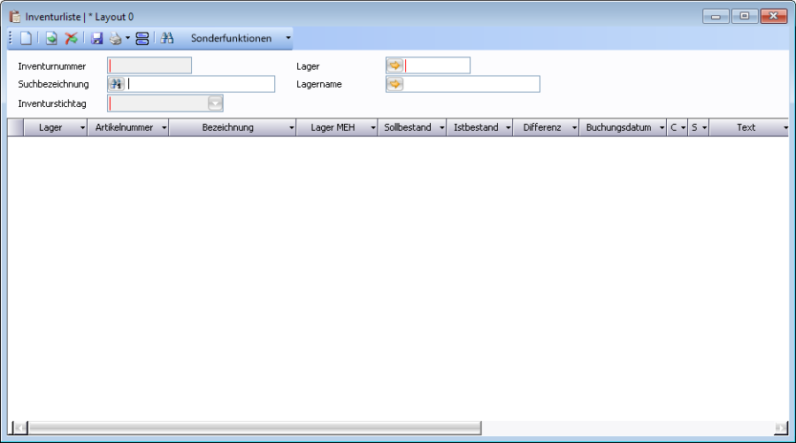Image resolution: width=796 pixels, height=443 pixels.
Task: Click the Buchungsdatum column header
Action: point(618,127)
